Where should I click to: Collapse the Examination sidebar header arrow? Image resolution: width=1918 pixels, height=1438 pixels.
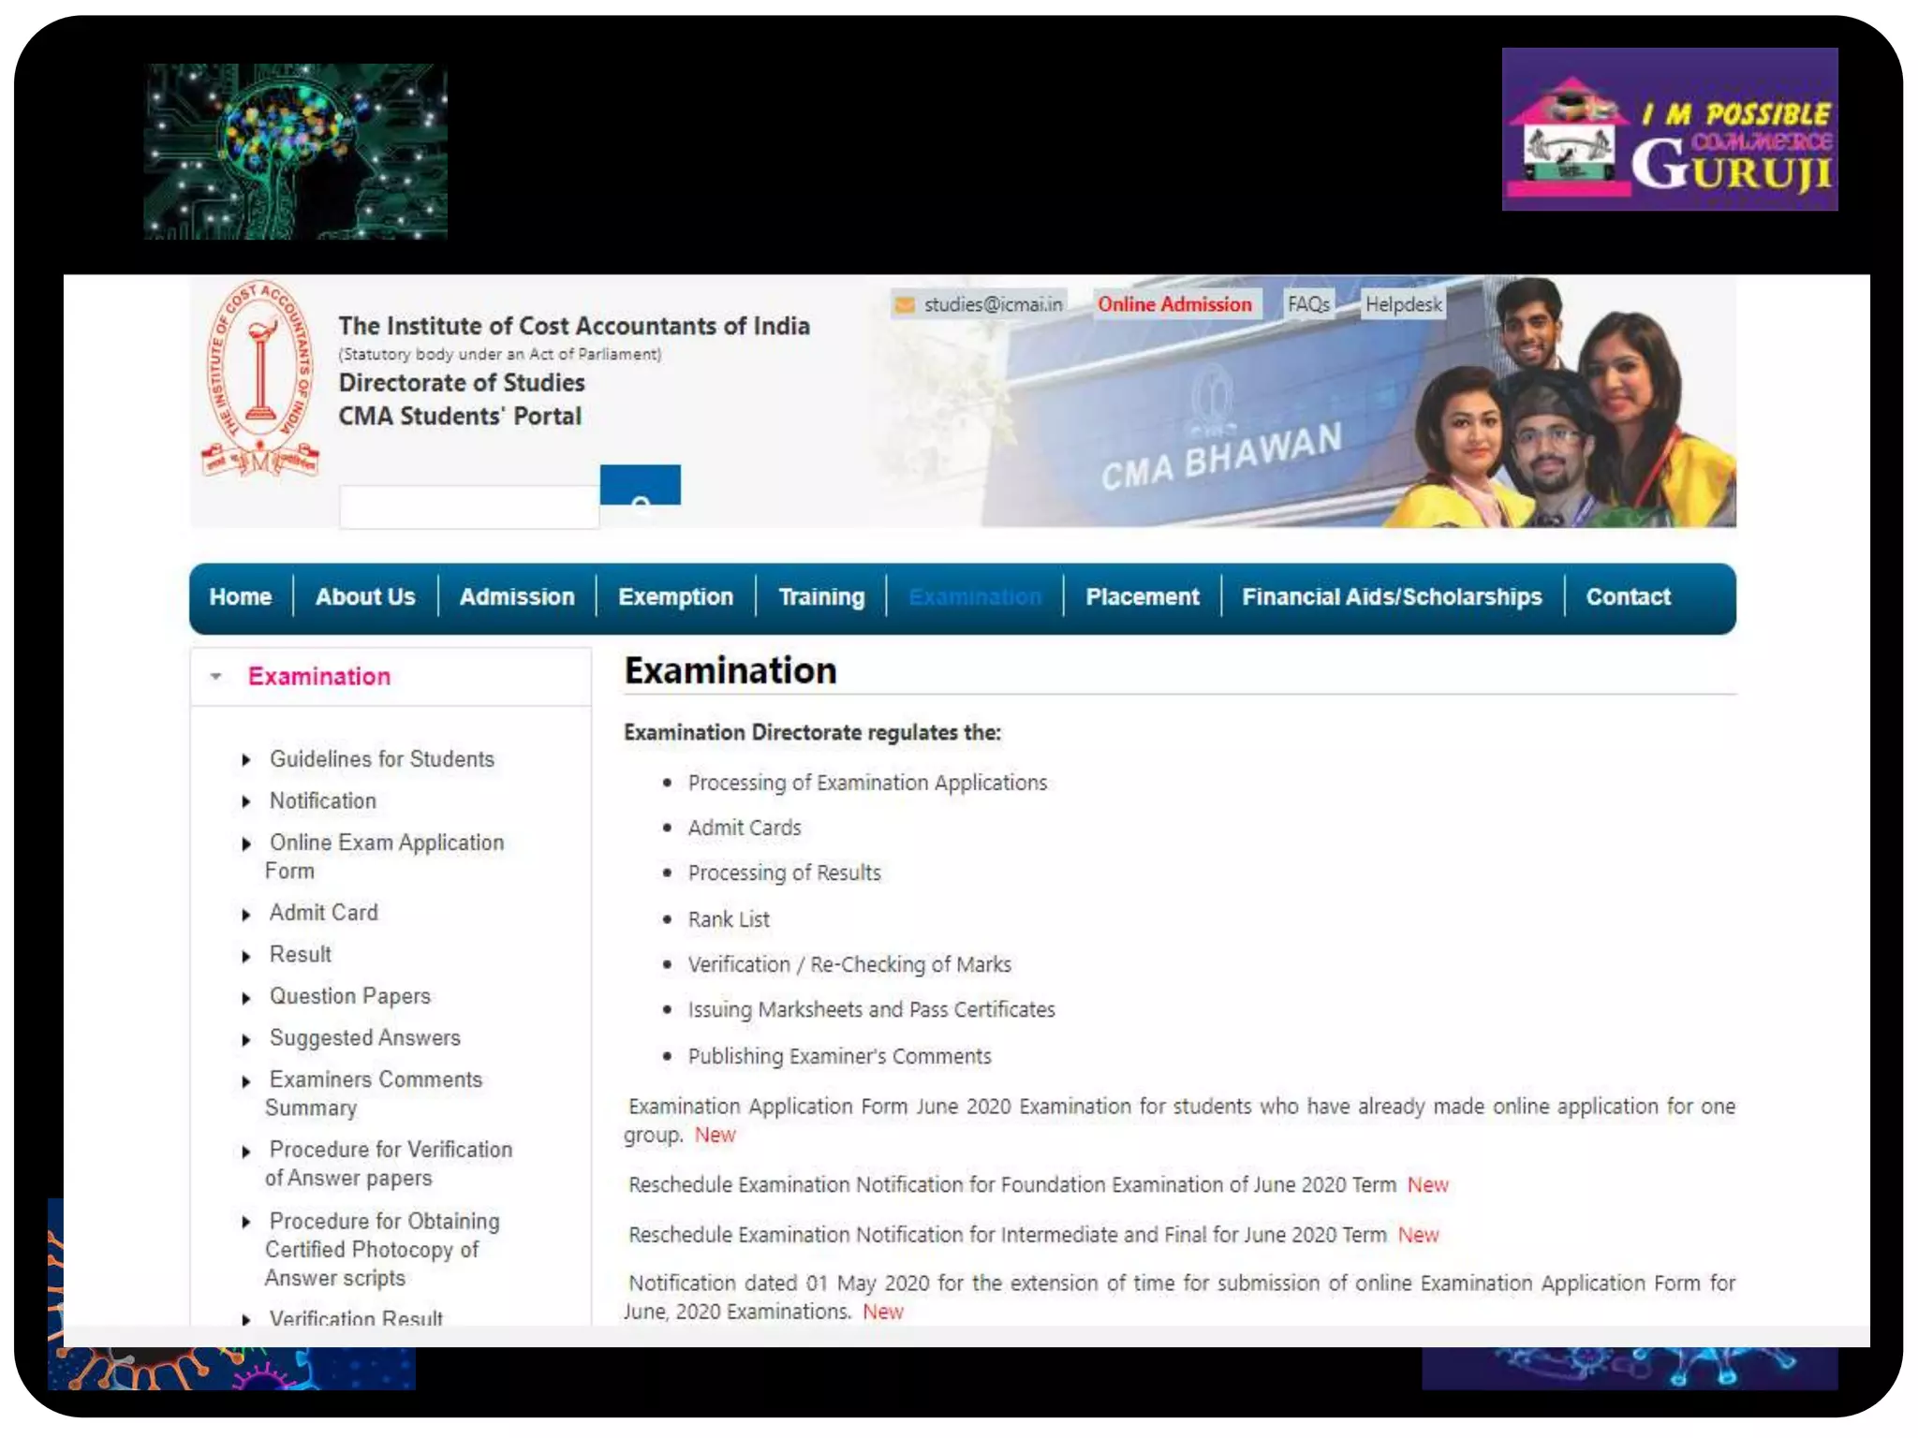[216, 676]
